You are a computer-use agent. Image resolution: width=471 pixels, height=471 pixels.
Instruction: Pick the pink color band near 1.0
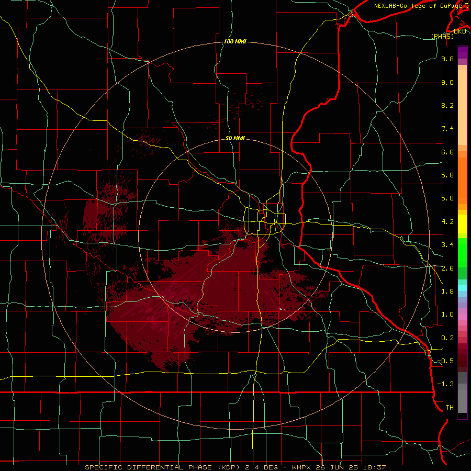[x=462, y=317]
